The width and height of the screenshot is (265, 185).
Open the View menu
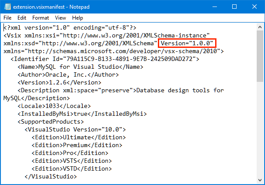(x=60, y=18)
